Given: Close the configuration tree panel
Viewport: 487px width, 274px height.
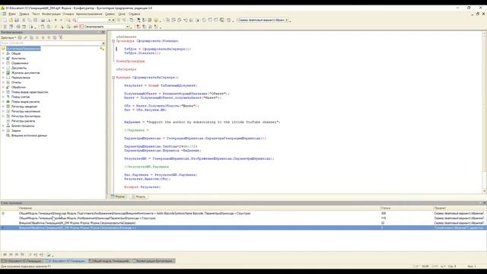Looking at the screenshot, I should point(103,32).
